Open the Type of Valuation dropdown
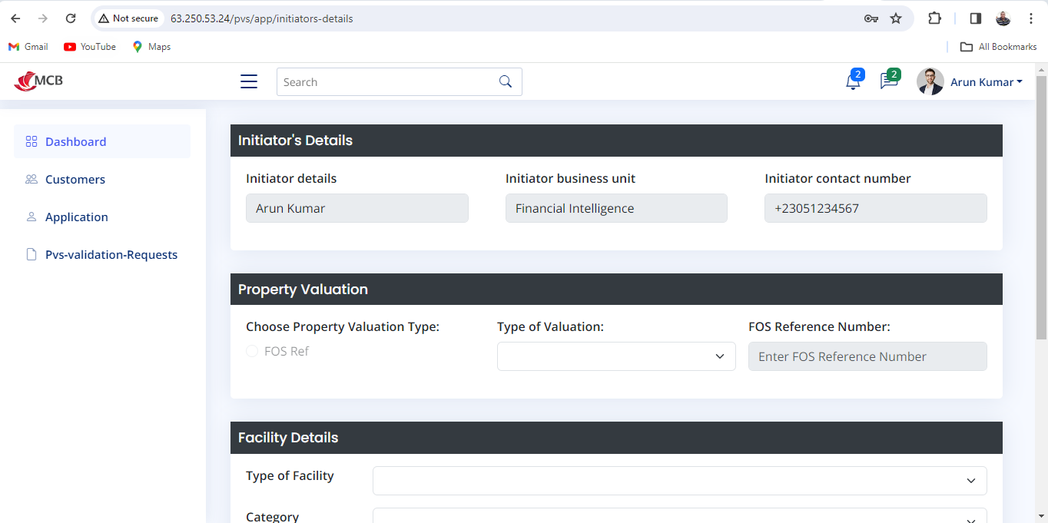This screenshot has height=523, width=1048. tap(616, 356)
